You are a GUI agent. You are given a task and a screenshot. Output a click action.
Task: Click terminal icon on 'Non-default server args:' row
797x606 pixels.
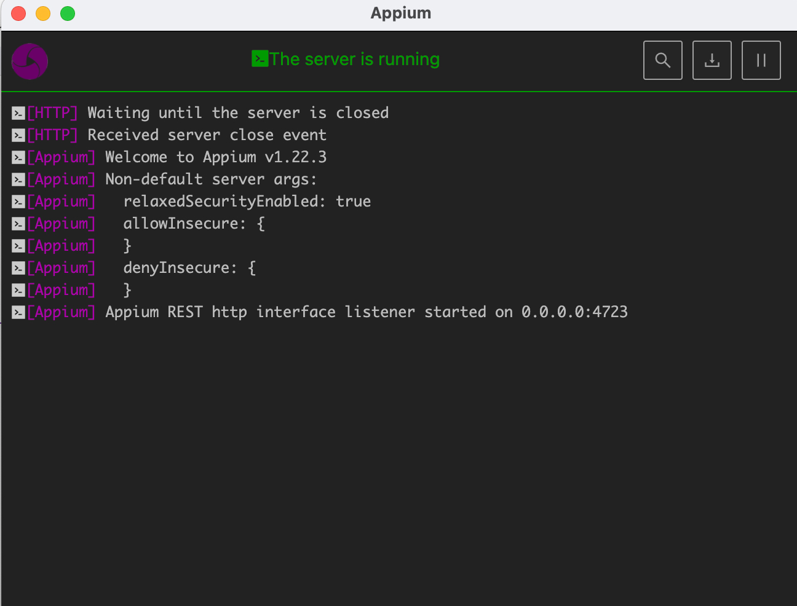click(x=18, y=179)
